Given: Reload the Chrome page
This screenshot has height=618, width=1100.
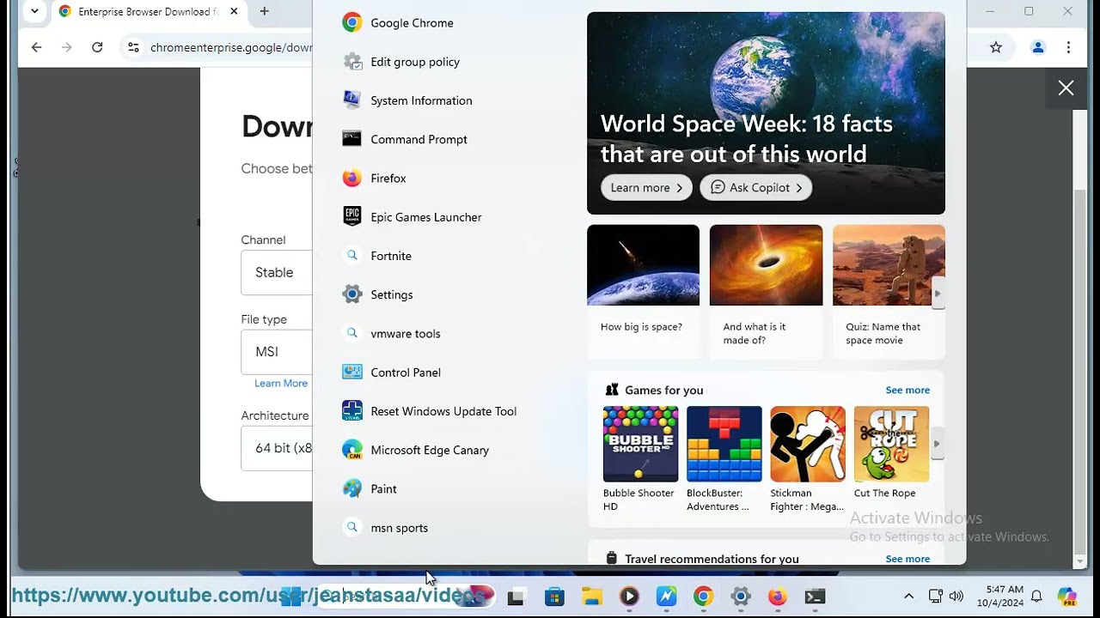Looking at the screenshot, I should (97, 47).
